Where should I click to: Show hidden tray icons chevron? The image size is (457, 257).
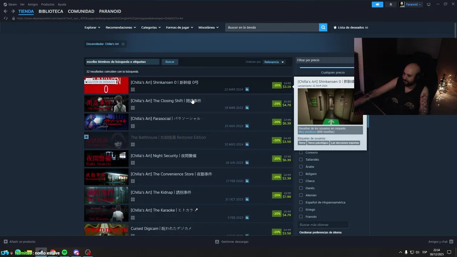(x=400, y=252)
